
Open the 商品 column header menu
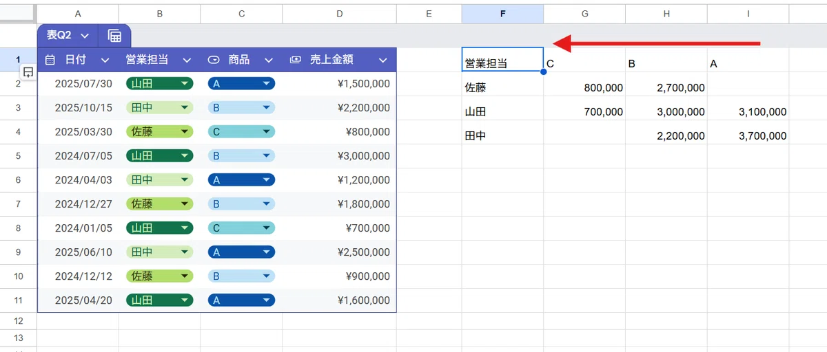pos(269,60)
